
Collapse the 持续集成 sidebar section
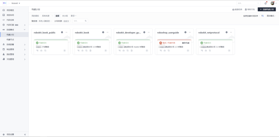point(25,30)
